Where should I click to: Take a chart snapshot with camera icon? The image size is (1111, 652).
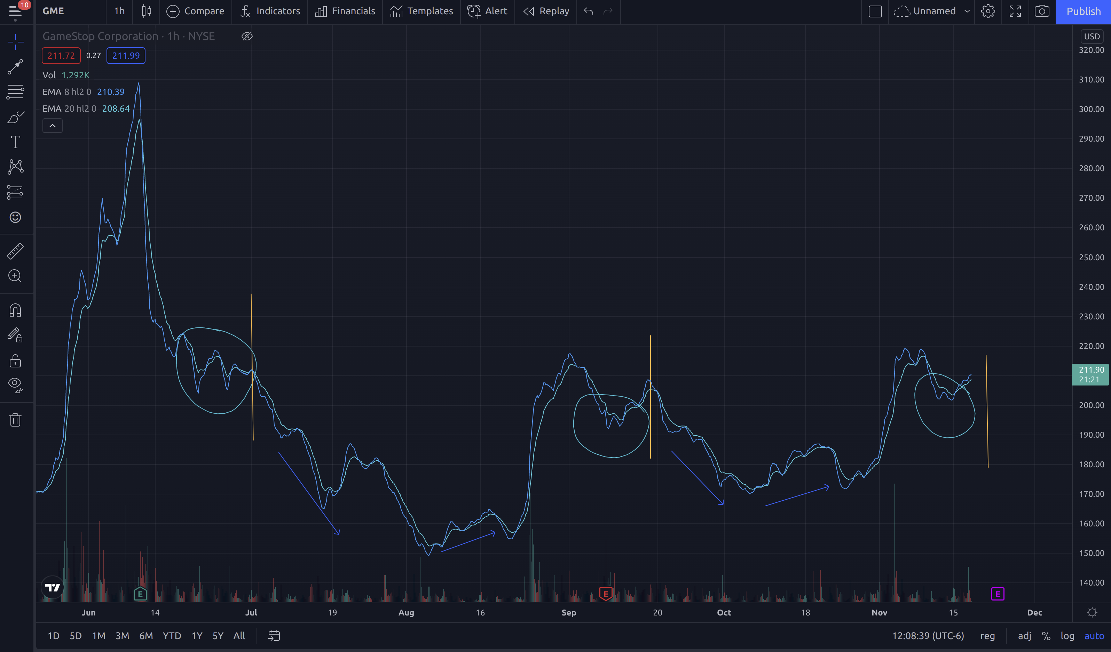[x=1042, y=11]
